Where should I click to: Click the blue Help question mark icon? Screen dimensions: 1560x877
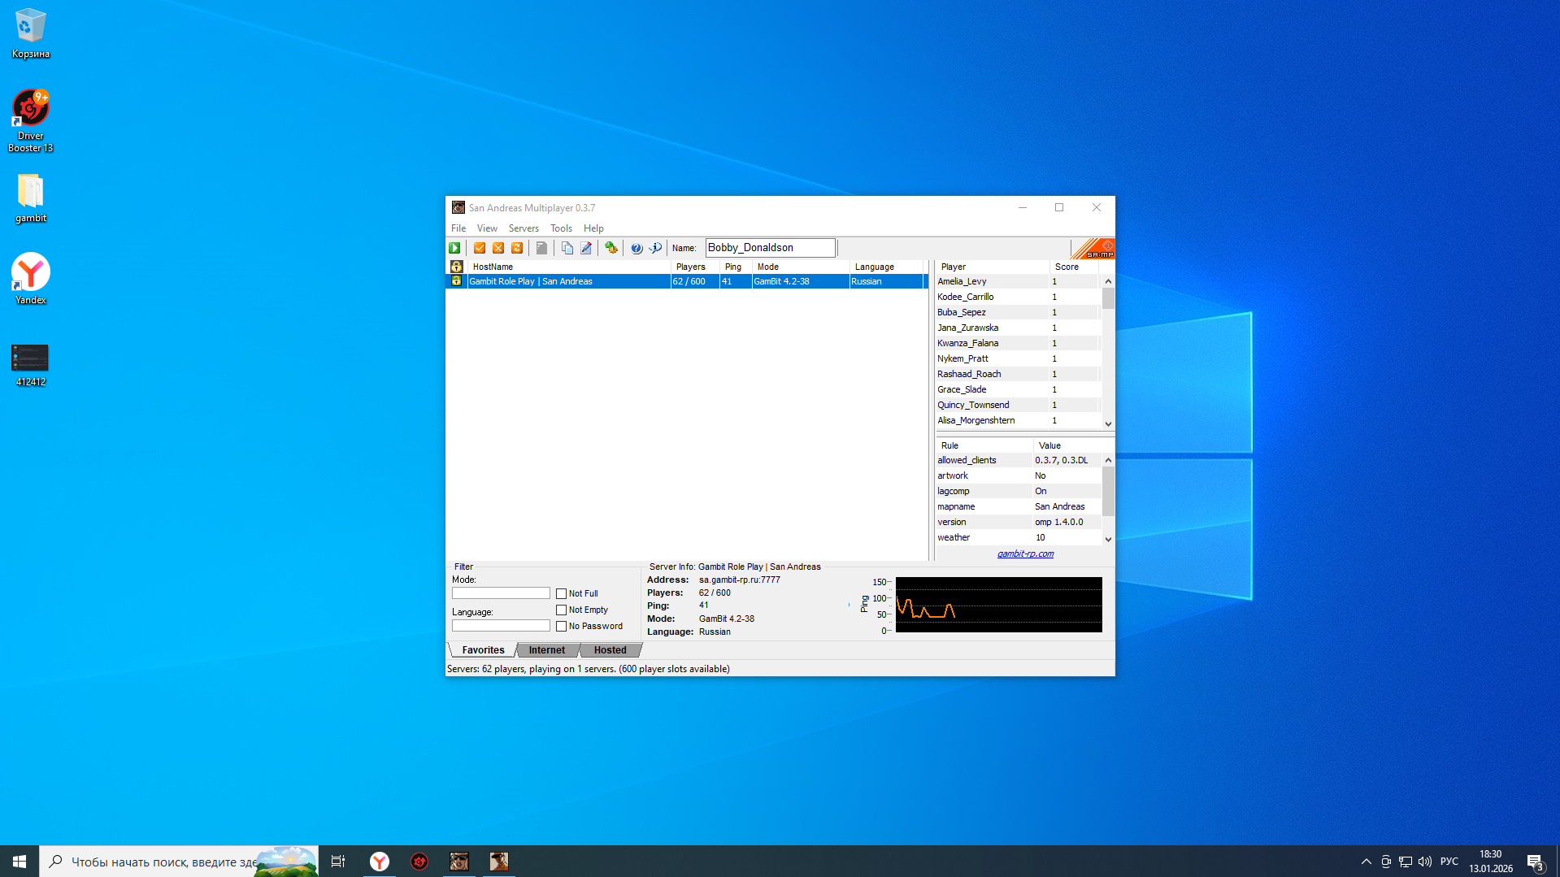pos(637,248)
